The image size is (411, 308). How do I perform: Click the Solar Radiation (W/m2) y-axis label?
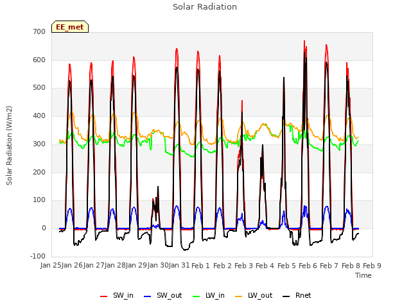(x=9, y=146)
